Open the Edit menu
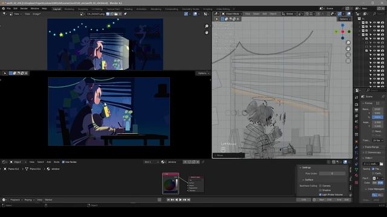This screenshot has height=217, width=387. 16,8
